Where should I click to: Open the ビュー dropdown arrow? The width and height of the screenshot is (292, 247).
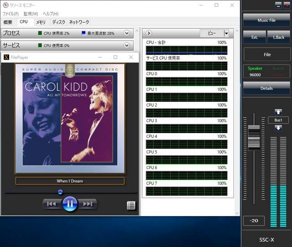[x=226, y=33]
